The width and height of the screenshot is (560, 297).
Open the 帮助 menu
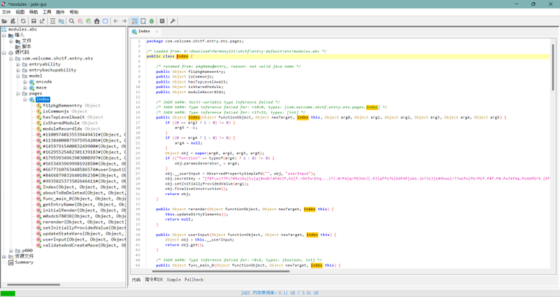coord(74,12)
